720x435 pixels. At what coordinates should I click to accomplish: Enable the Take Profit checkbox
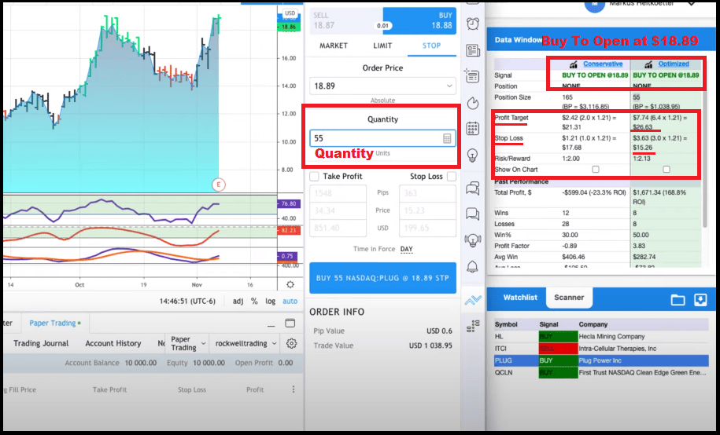(x=314, y=177)
